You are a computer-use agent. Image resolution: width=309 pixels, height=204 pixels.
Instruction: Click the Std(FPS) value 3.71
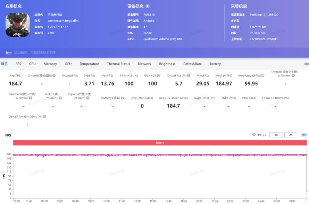[89, 83]
